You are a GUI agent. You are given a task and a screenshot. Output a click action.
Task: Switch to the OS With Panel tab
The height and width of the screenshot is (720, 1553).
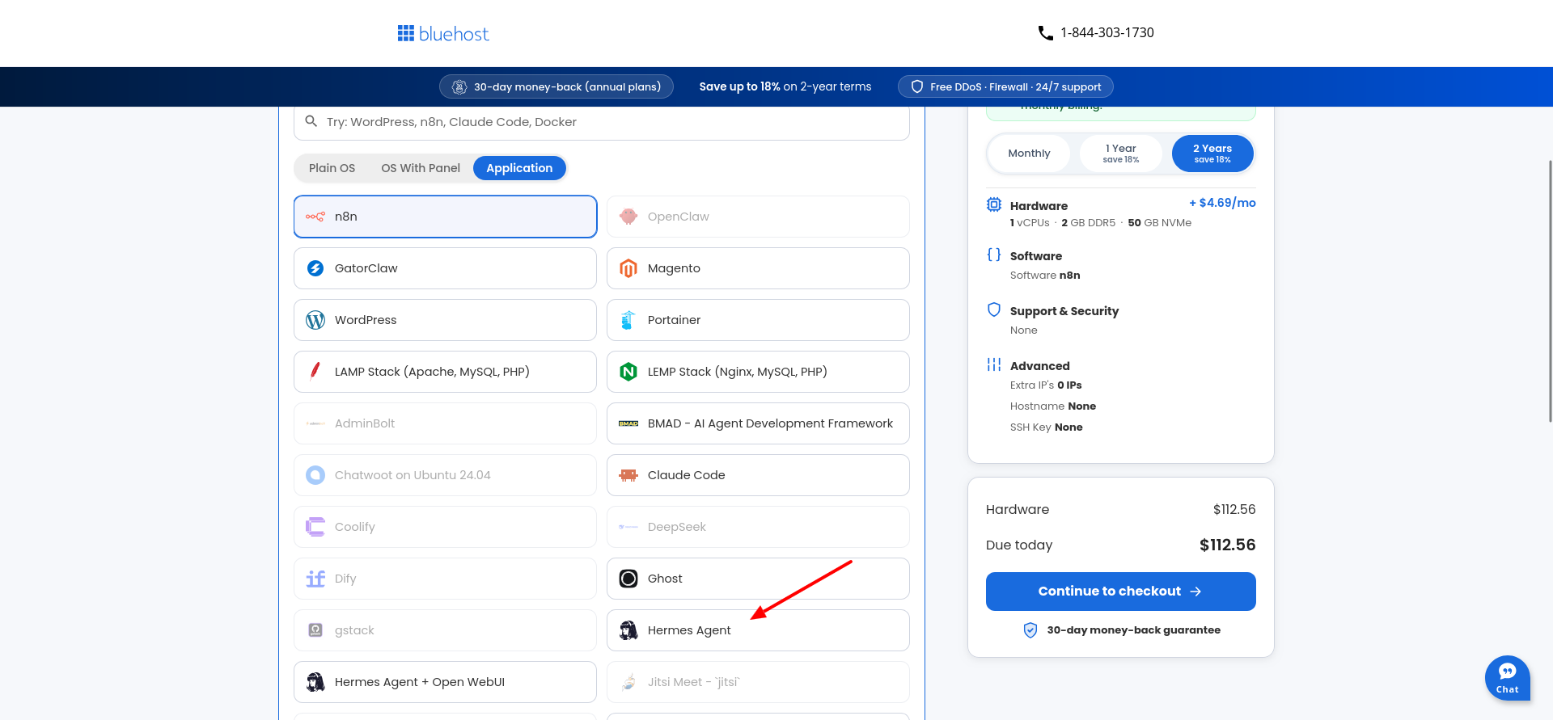click(x=421, y=168)
